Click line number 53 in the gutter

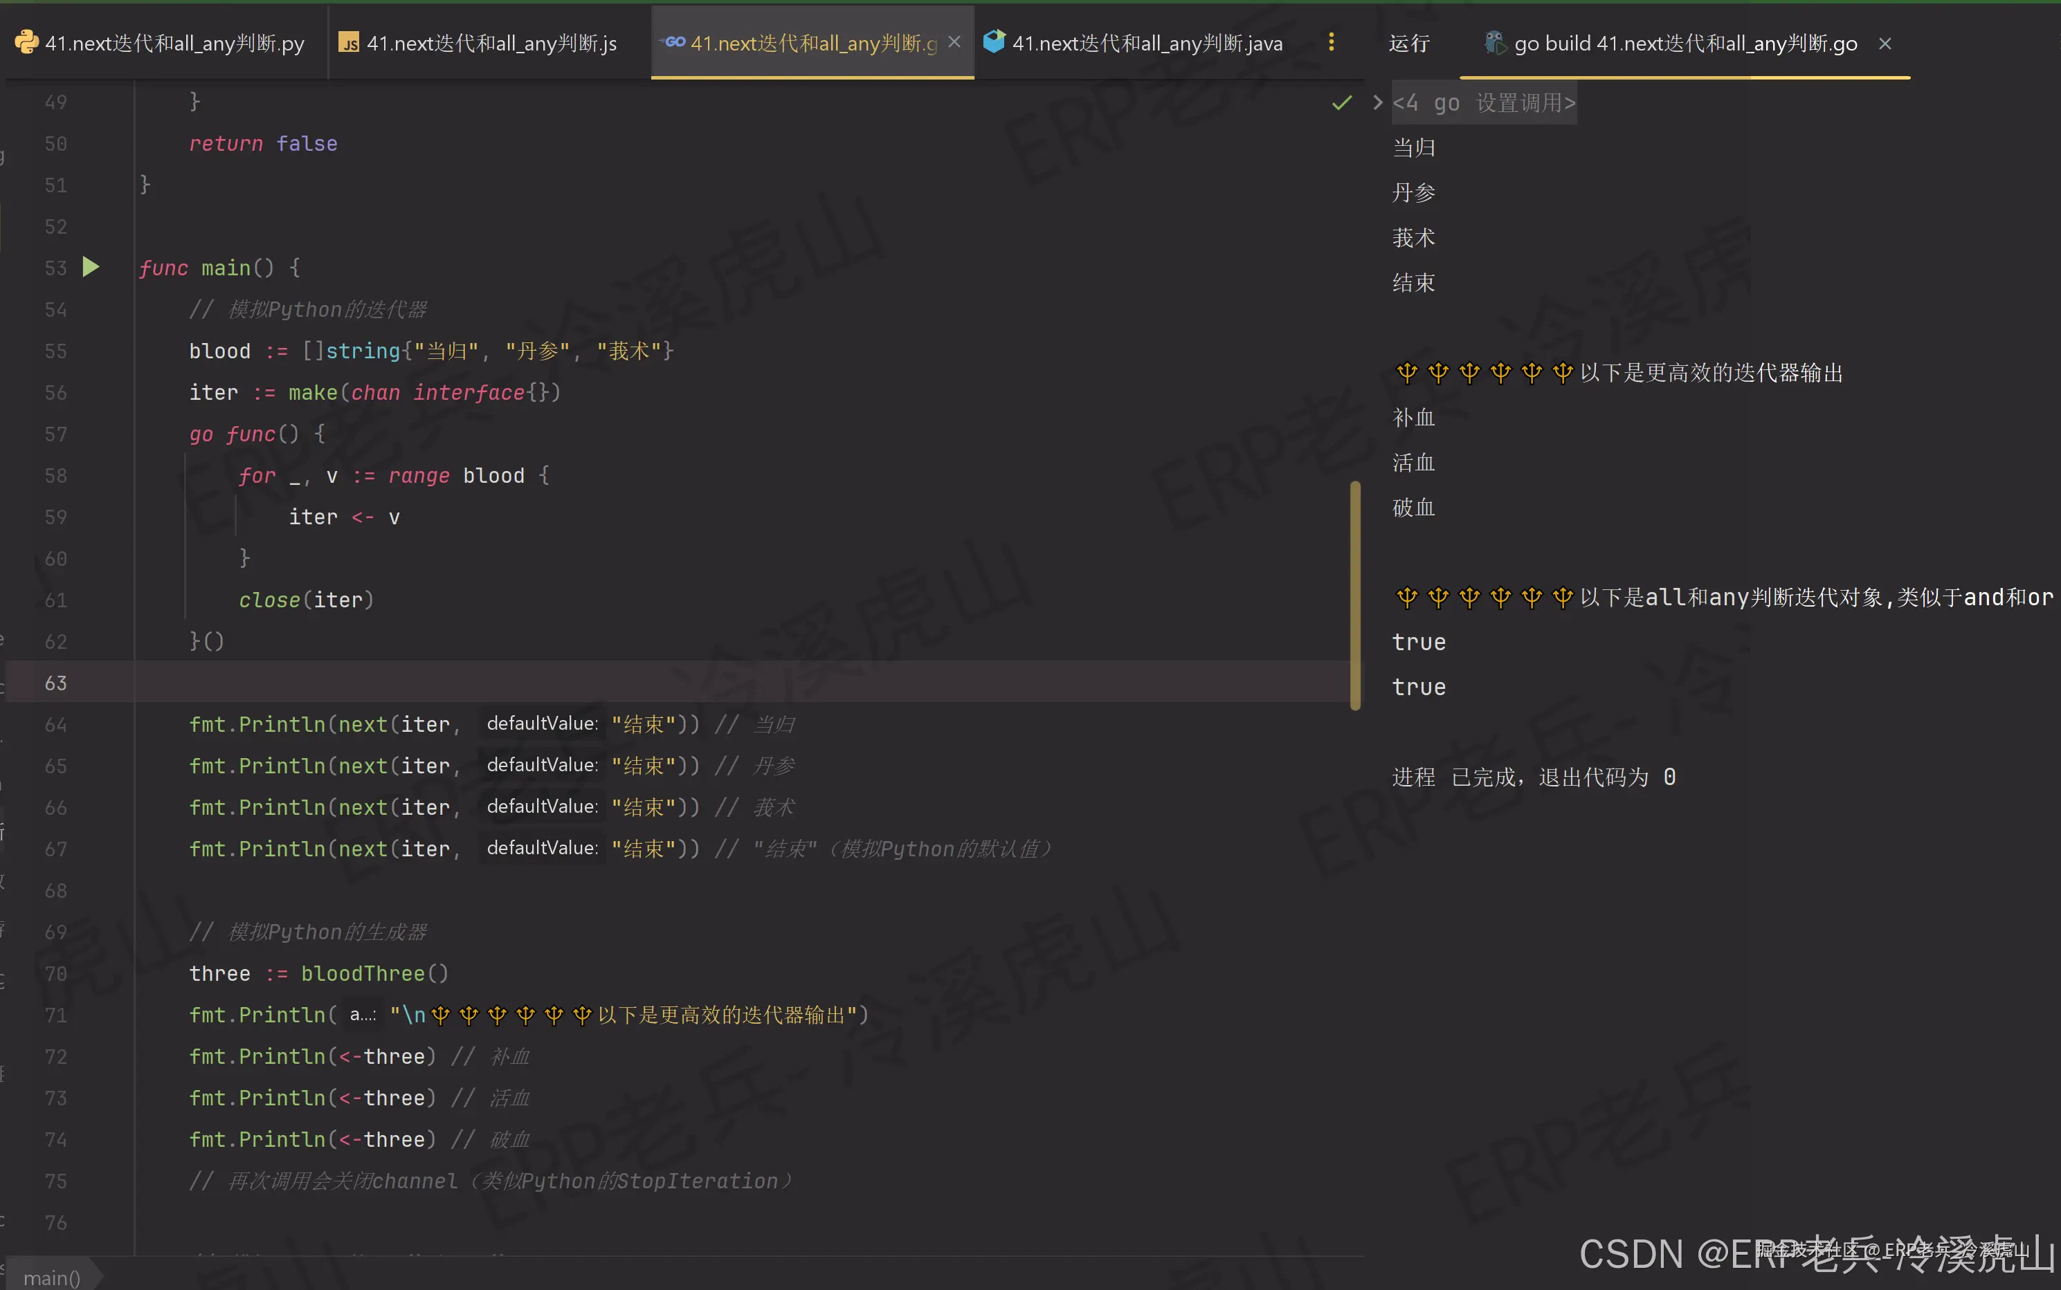(55, 268)
